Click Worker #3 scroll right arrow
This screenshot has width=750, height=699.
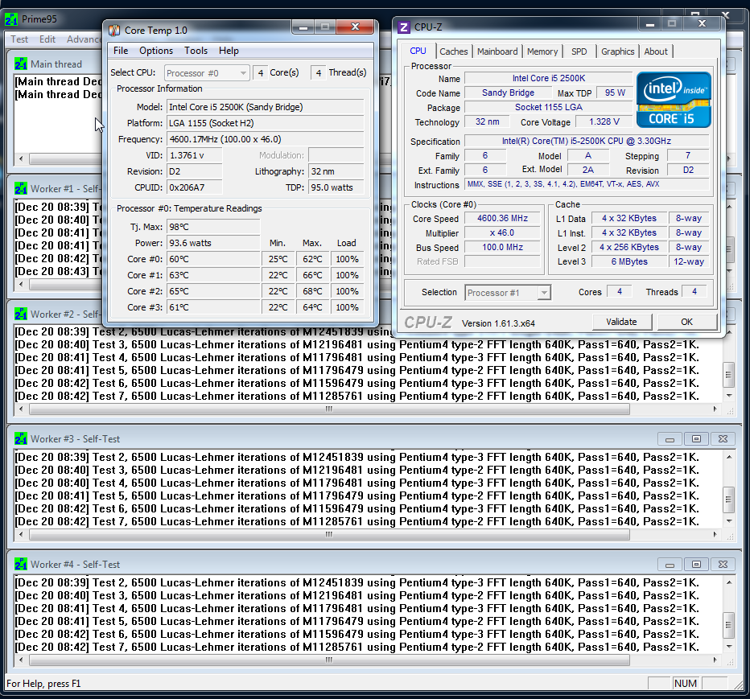(x=715, y=535)
